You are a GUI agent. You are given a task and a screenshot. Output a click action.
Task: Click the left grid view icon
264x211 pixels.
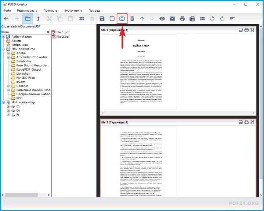tap(82, 18)
